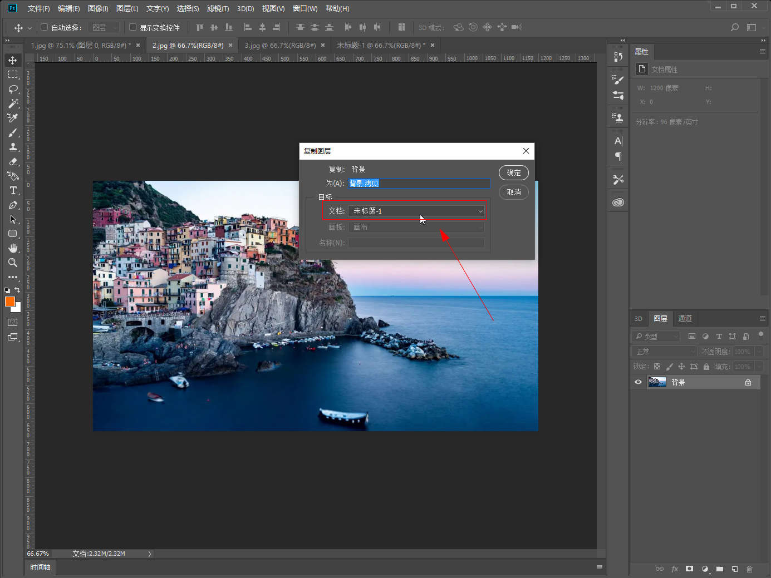Open the 正常 blend mode dropdown

[x=665, y=352]
